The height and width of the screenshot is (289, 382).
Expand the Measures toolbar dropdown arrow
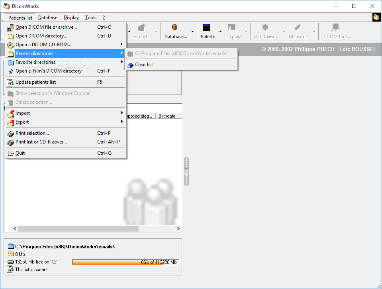(x=314, y=31)
